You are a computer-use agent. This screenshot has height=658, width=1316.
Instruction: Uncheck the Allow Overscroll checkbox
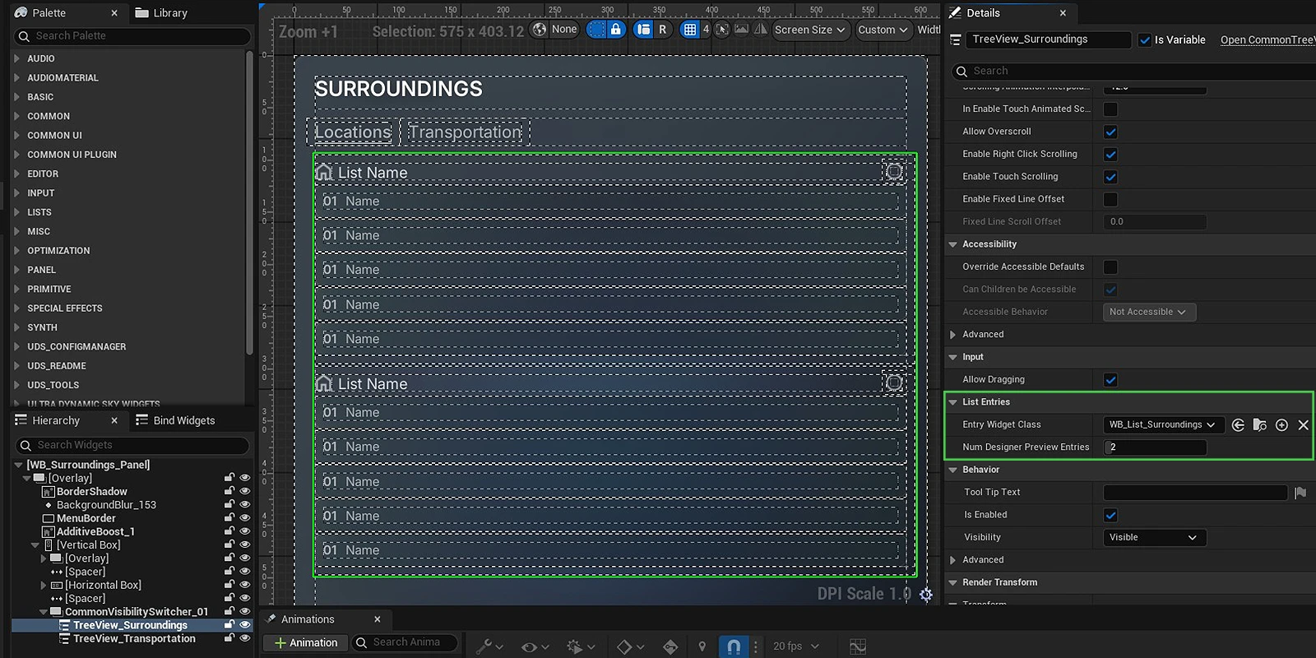[1110, 132]
